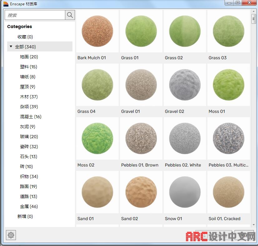The height and width of the screenshot is (246, 258).
Task: Click the search magnifier button
Action: pyautogui.click(x=70, y=15)
